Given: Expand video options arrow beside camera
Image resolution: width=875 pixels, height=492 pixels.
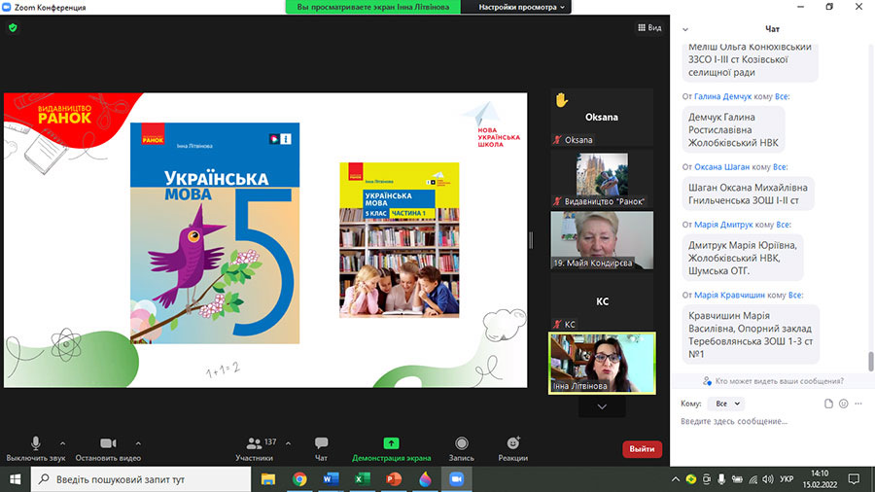Looking at the screenshot, I should pyautogui.click(x=138, y=443).
